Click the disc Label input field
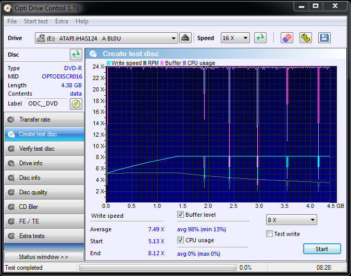Viewport: 351px width, 276px height. (x=46, y=104)
